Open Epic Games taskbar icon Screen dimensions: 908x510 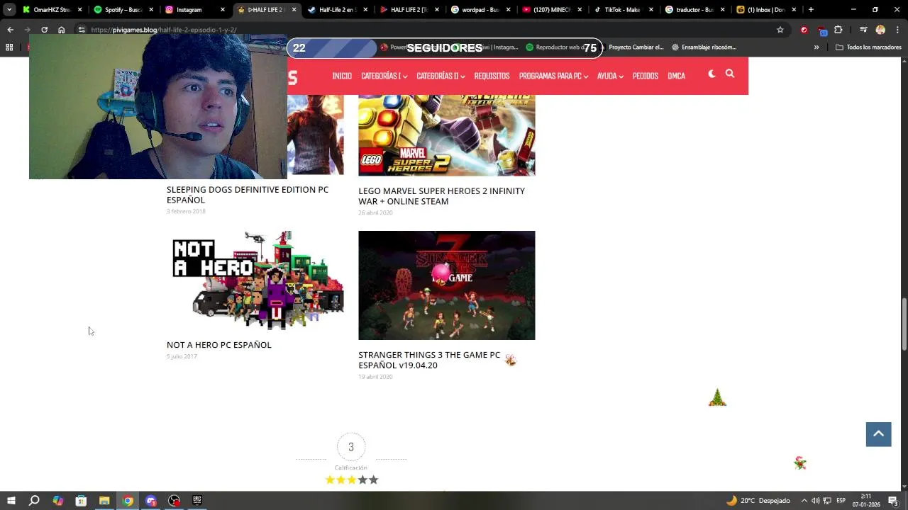[197, 501]
